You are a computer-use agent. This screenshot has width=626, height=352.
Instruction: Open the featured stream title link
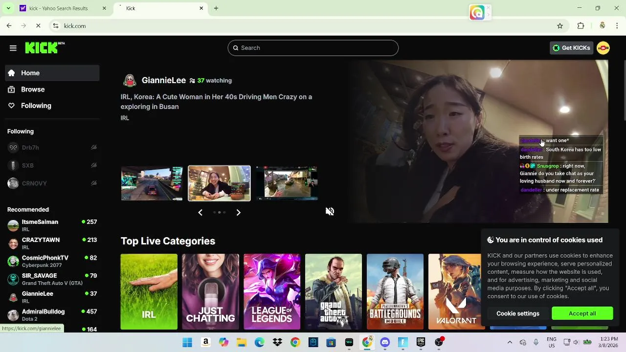[x=216, y=102]
